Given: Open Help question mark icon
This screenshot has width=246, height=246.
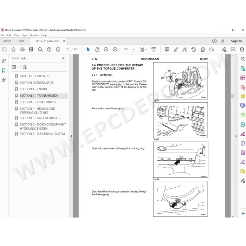Looking at the screenshot, I should point(214,41).
